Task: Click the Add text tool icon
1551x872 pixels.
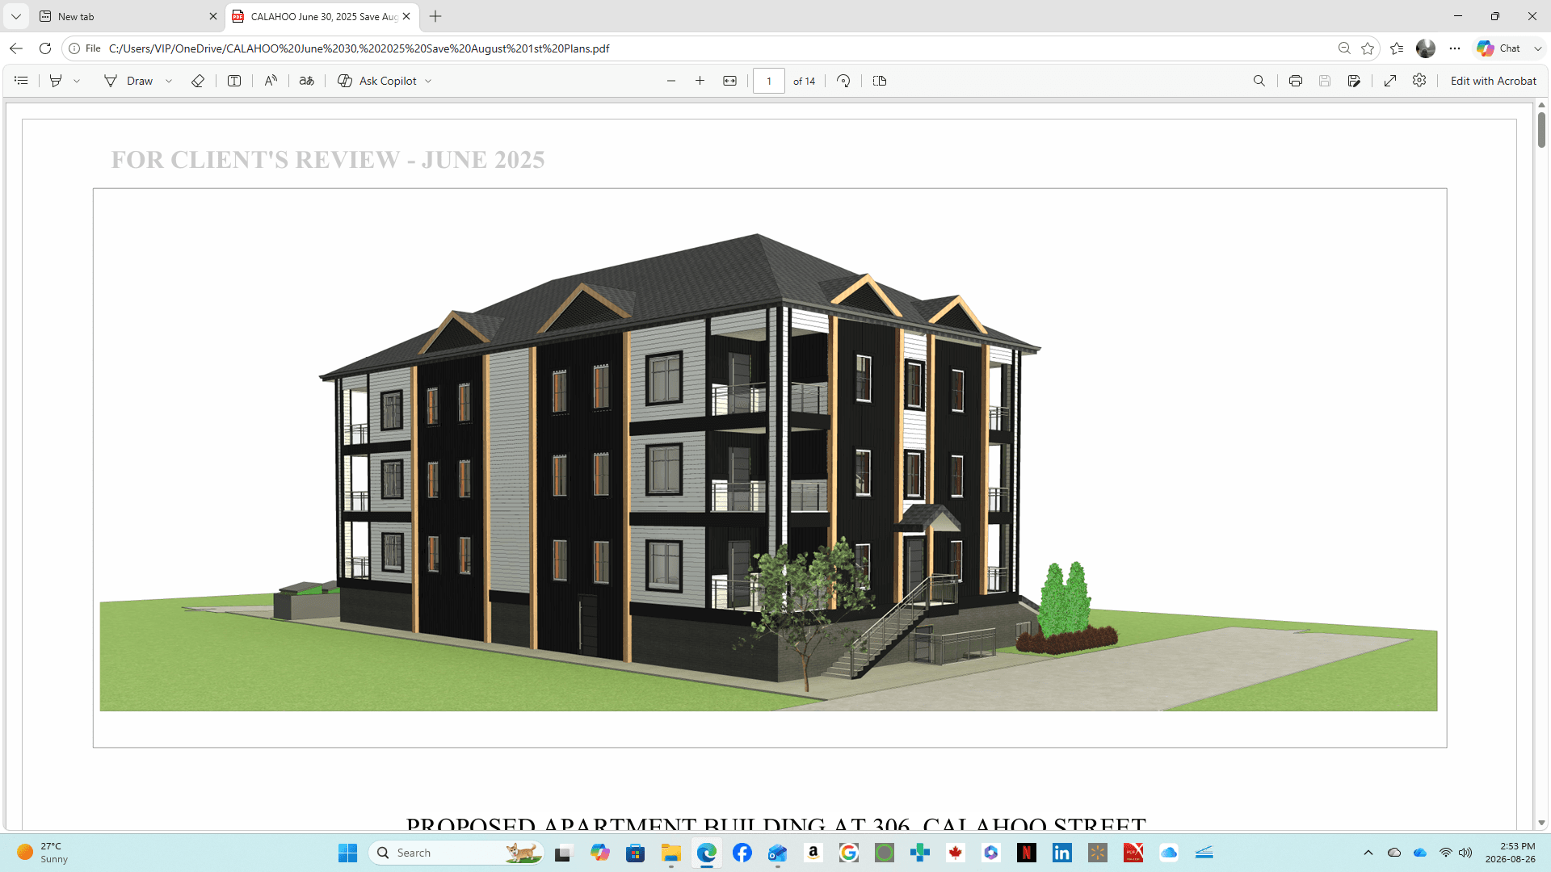Action: (x=234, y=81)
